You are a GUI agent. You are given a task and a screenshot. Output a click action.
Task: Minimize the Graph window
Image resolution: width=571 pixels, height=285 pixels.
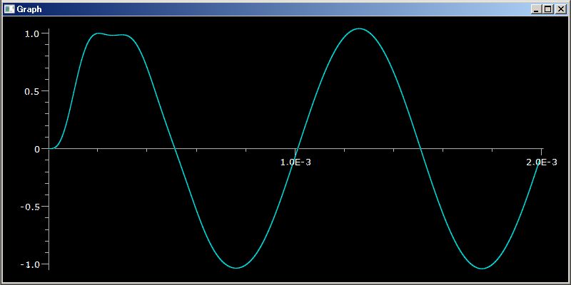point(536,9)
